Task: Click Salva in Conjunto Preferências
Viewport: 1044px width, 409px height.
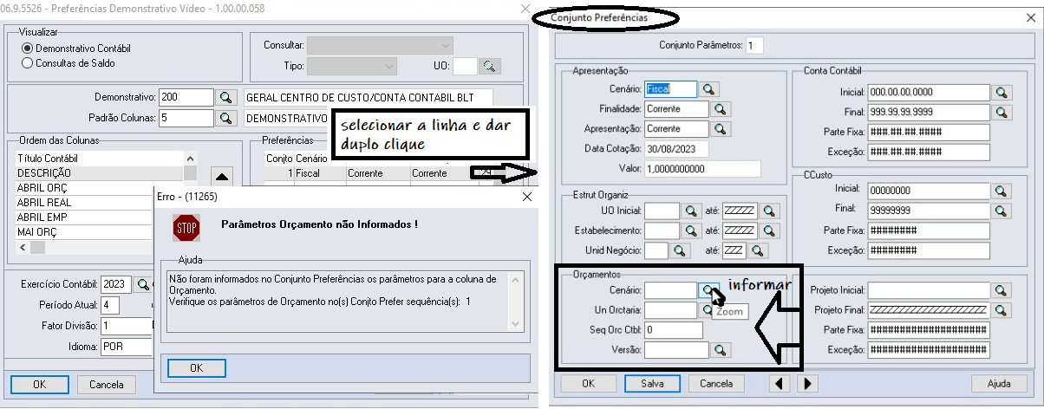Action: [x=652, y=383]
